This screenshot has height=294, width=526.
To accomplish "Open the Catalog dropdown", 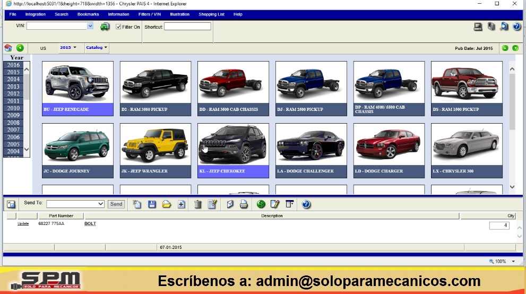I will pyautogui.click(x=97, y=48).
